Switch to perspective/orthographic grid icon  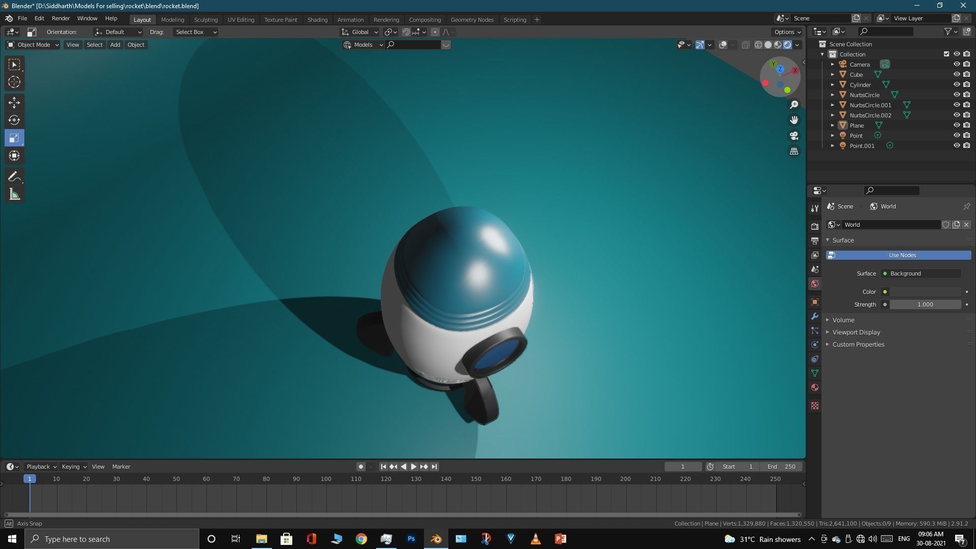click(x=794, y=151)
